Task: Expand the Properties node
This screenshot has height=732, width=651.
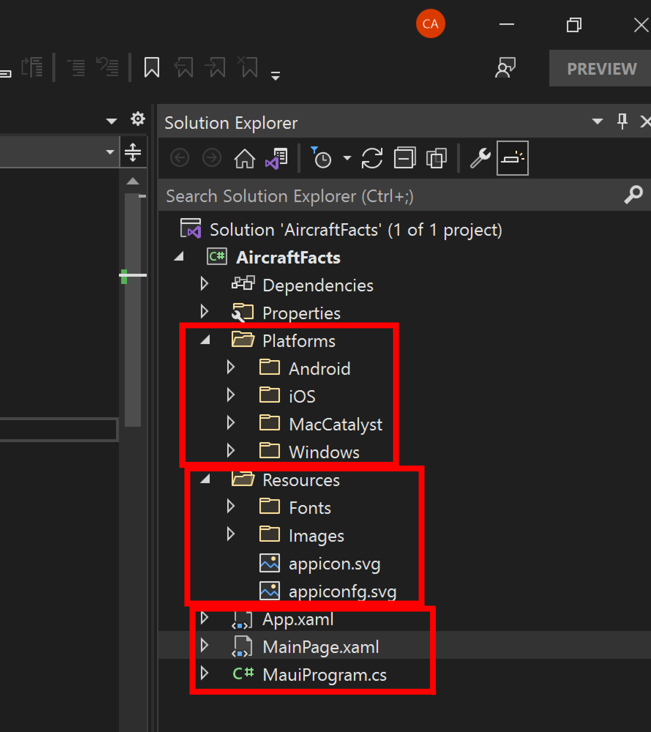Action: pos(205,312)
